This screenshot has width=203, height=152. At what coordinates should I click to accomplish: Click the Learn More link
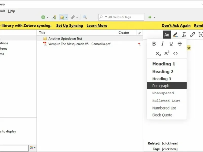(97, 26)
